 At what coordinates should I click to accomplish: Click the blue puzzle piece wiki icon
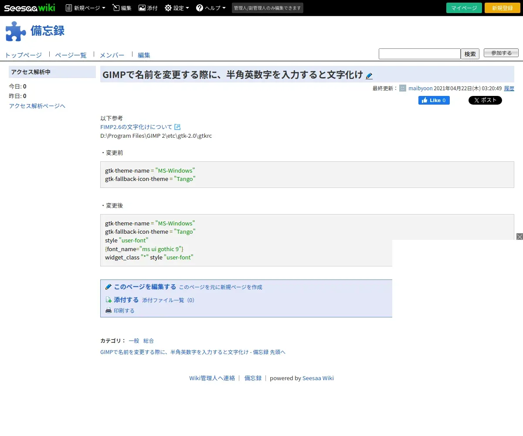[x=15, y=31]
